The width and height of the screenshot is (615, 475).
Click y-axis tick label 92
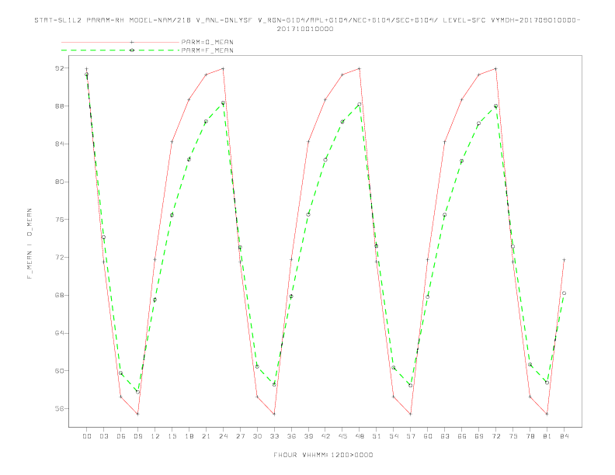tap(60, 68)
